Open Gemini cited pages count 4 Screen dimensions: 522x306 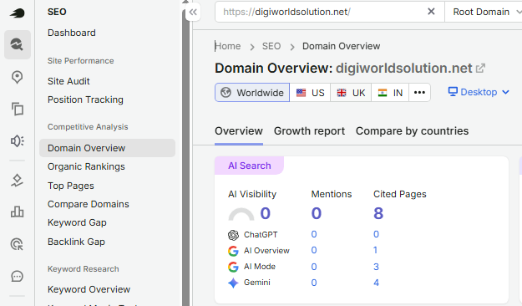pyautogui.click(x=376, y=283)
